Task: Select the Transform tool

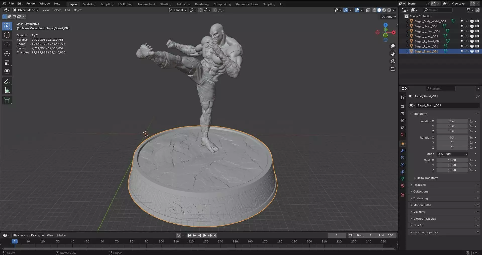Action: coord(7,71)
